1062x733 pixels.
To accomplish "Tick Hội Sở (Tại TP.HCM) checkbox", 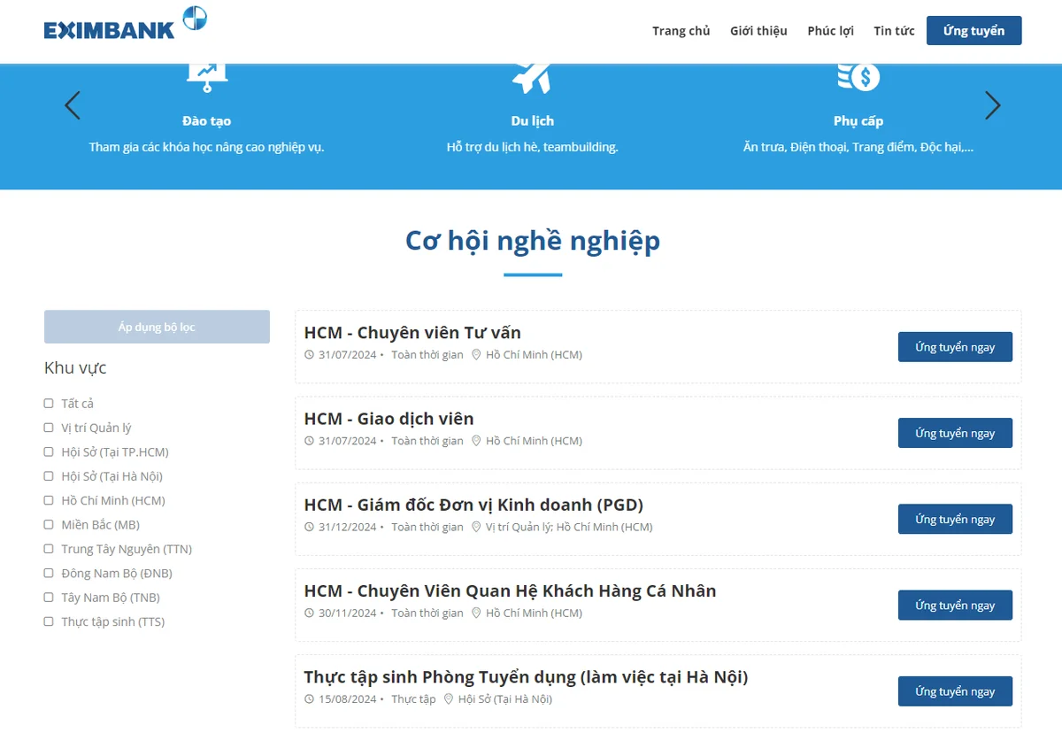I will (49, 452).
